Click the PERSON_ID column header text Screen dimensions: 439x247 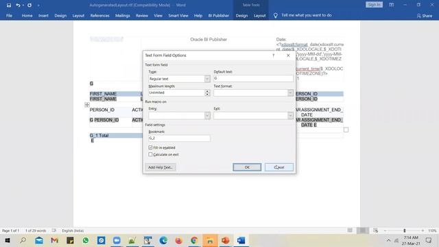(x=102, y=110)
